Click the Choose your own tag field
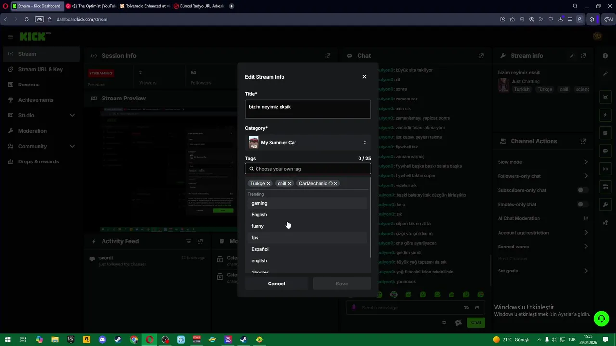Viewport: 616px width, 346px height. (x=308, y=169)
